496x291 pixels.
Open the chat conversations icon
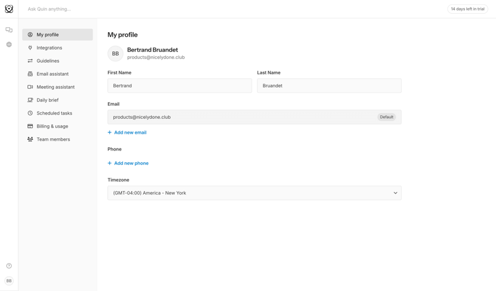[9, 30]
